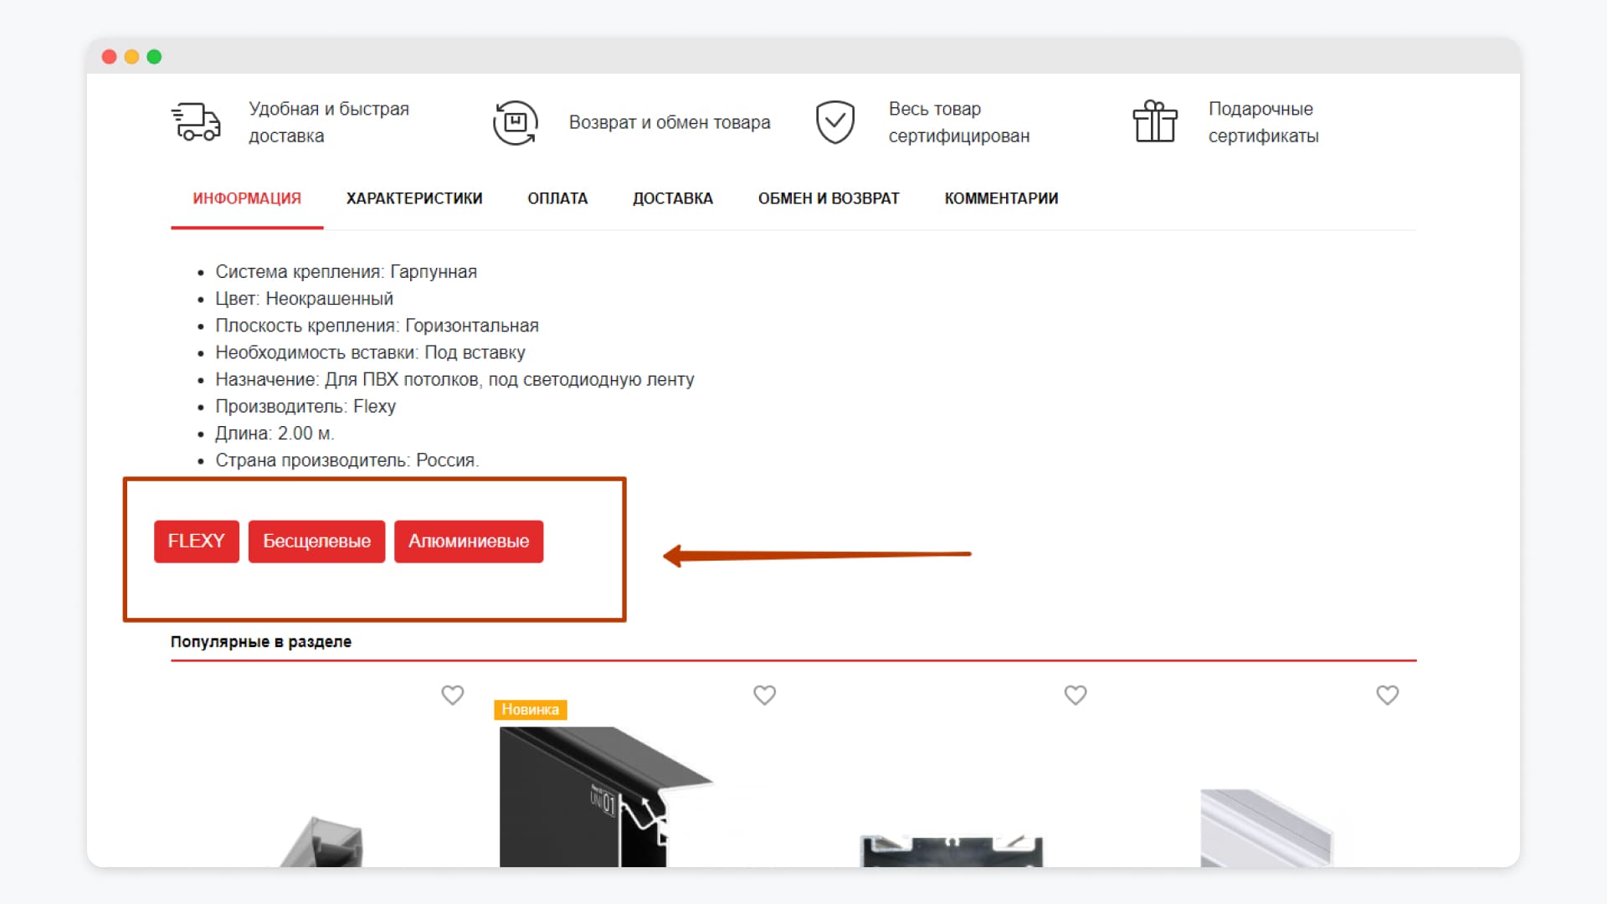This screenshot has width=1607, height=904.
Task: Click the Система крепления: Гарпунная line
Action: (x=346, y=272)
